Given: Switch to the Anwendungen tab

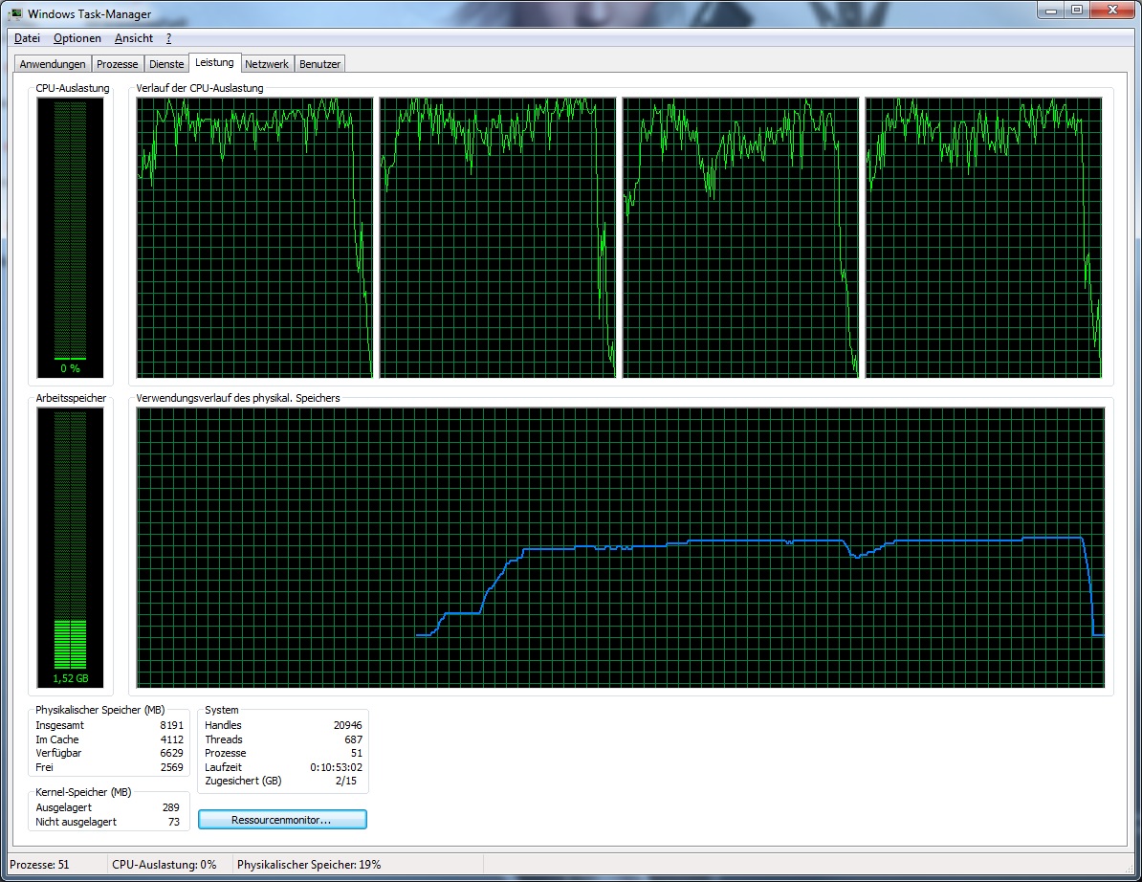Looking at the screenshot, I should (53, 64).
